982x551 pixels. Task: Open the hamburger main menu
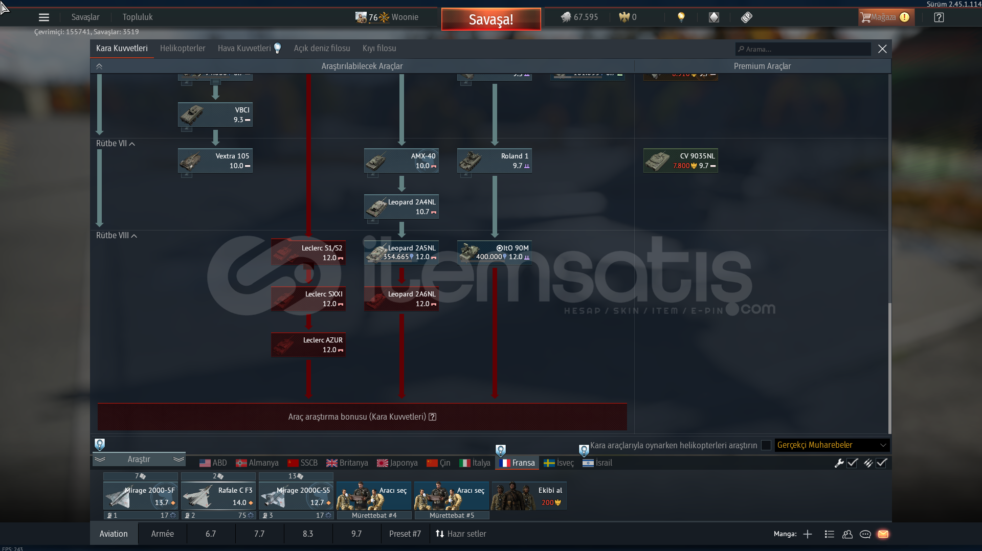tap(44, 17)
